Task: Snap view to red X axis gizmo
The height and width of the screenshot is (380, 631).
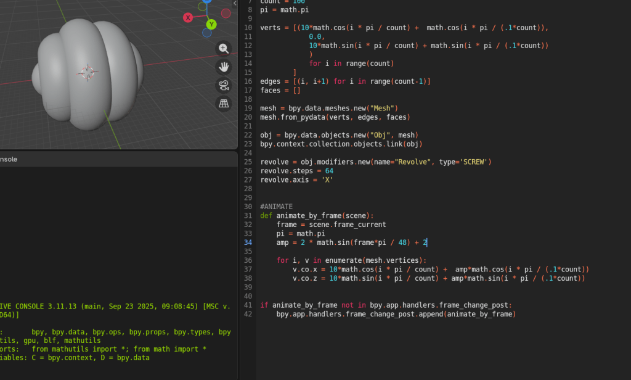Action: (x=188, y=18)
